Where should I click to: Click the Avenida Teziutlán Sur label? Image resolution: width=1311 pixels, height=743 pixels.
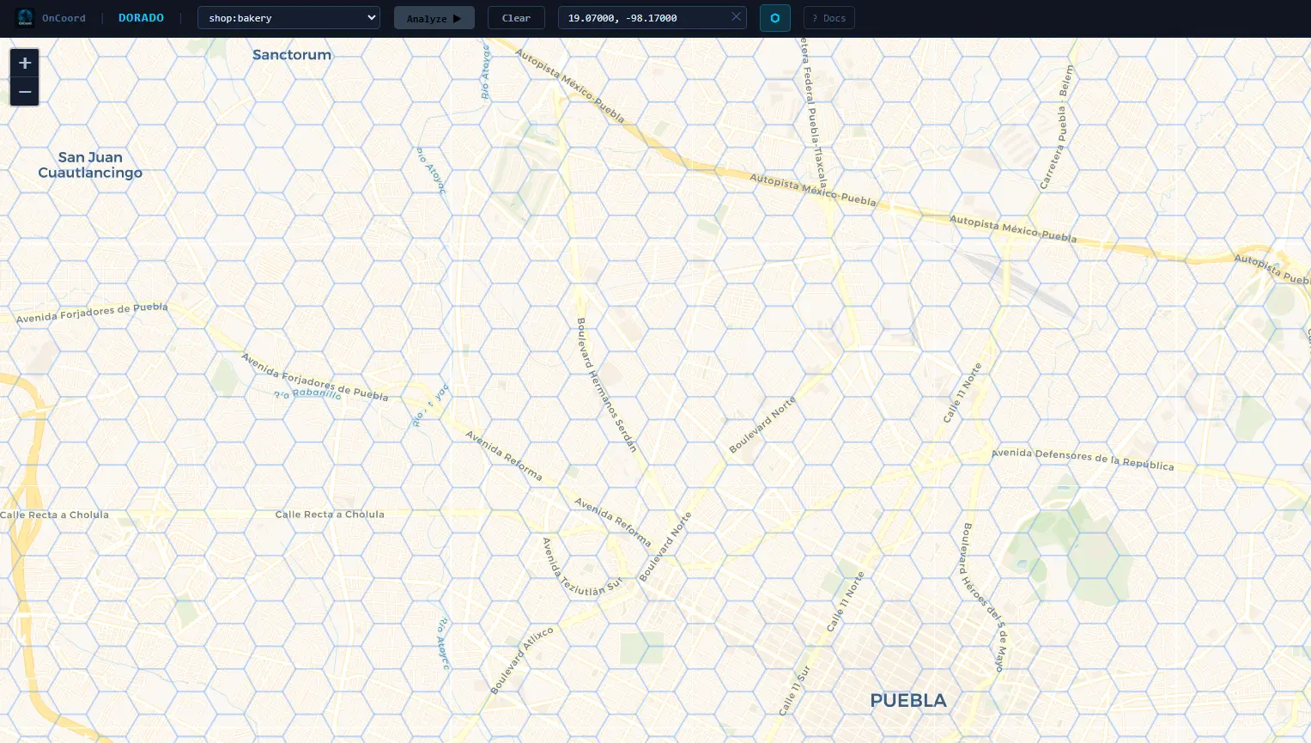(581, 568)
